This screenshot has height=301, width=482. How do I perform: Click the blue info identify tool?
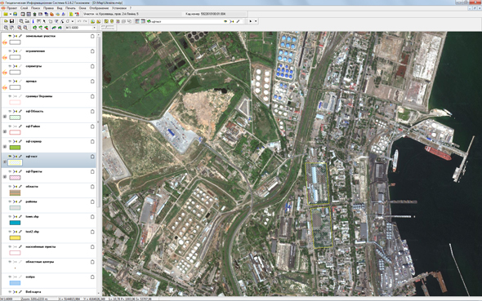[x=33, y=21]
